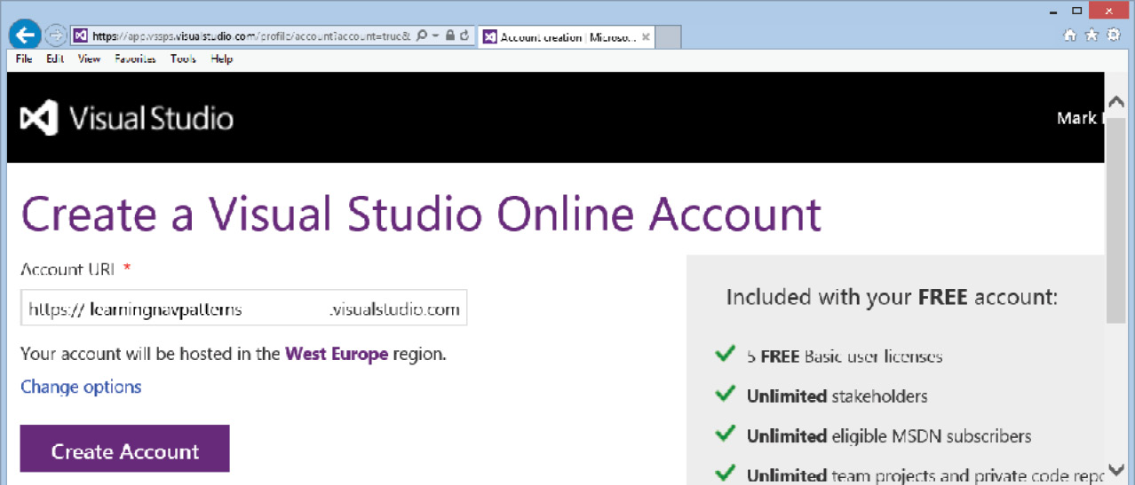
Task: Open the Edit menu
Action: (x=55, y=59)
